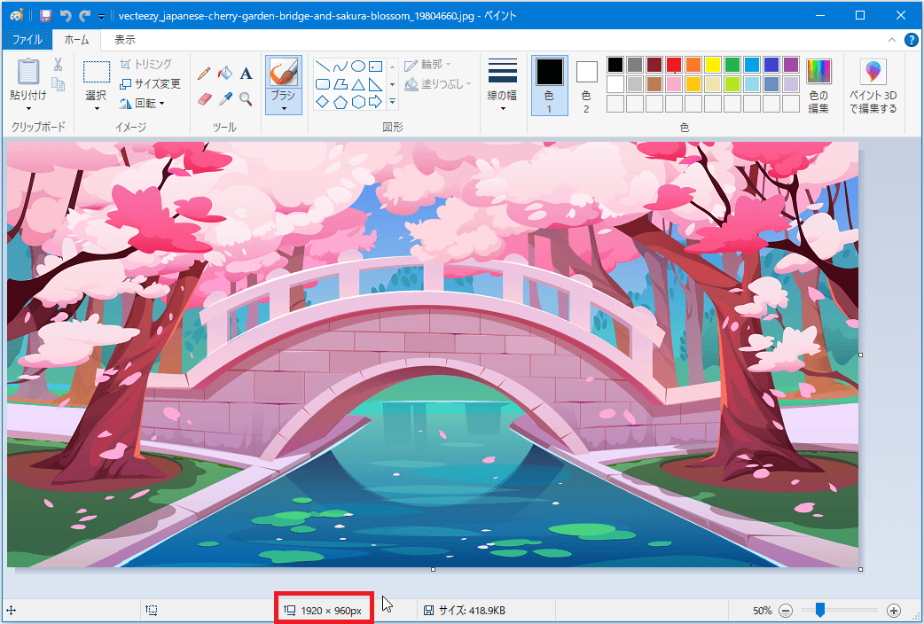
Task: Click the zoom in plus button
Action: pos(893,611)
